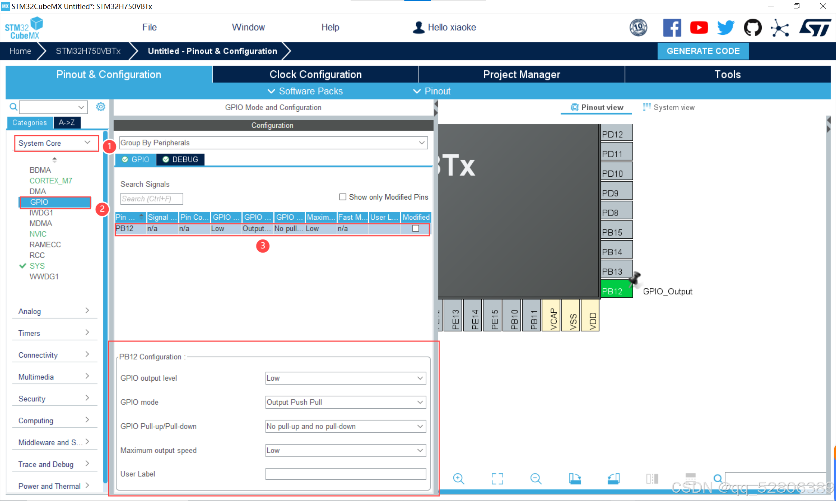Switch to the Clock Configuration tab
Viewport: 836px width, 501px height.
click(316, 74)
